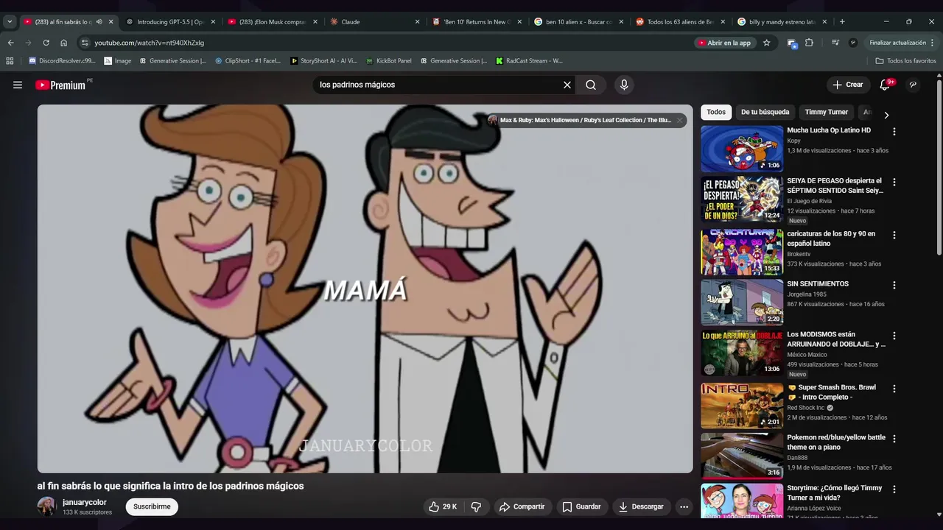The image size is (943, 530).
Task: Mute the playing YouTube tab audio
Action: click(x=99, y=22)
